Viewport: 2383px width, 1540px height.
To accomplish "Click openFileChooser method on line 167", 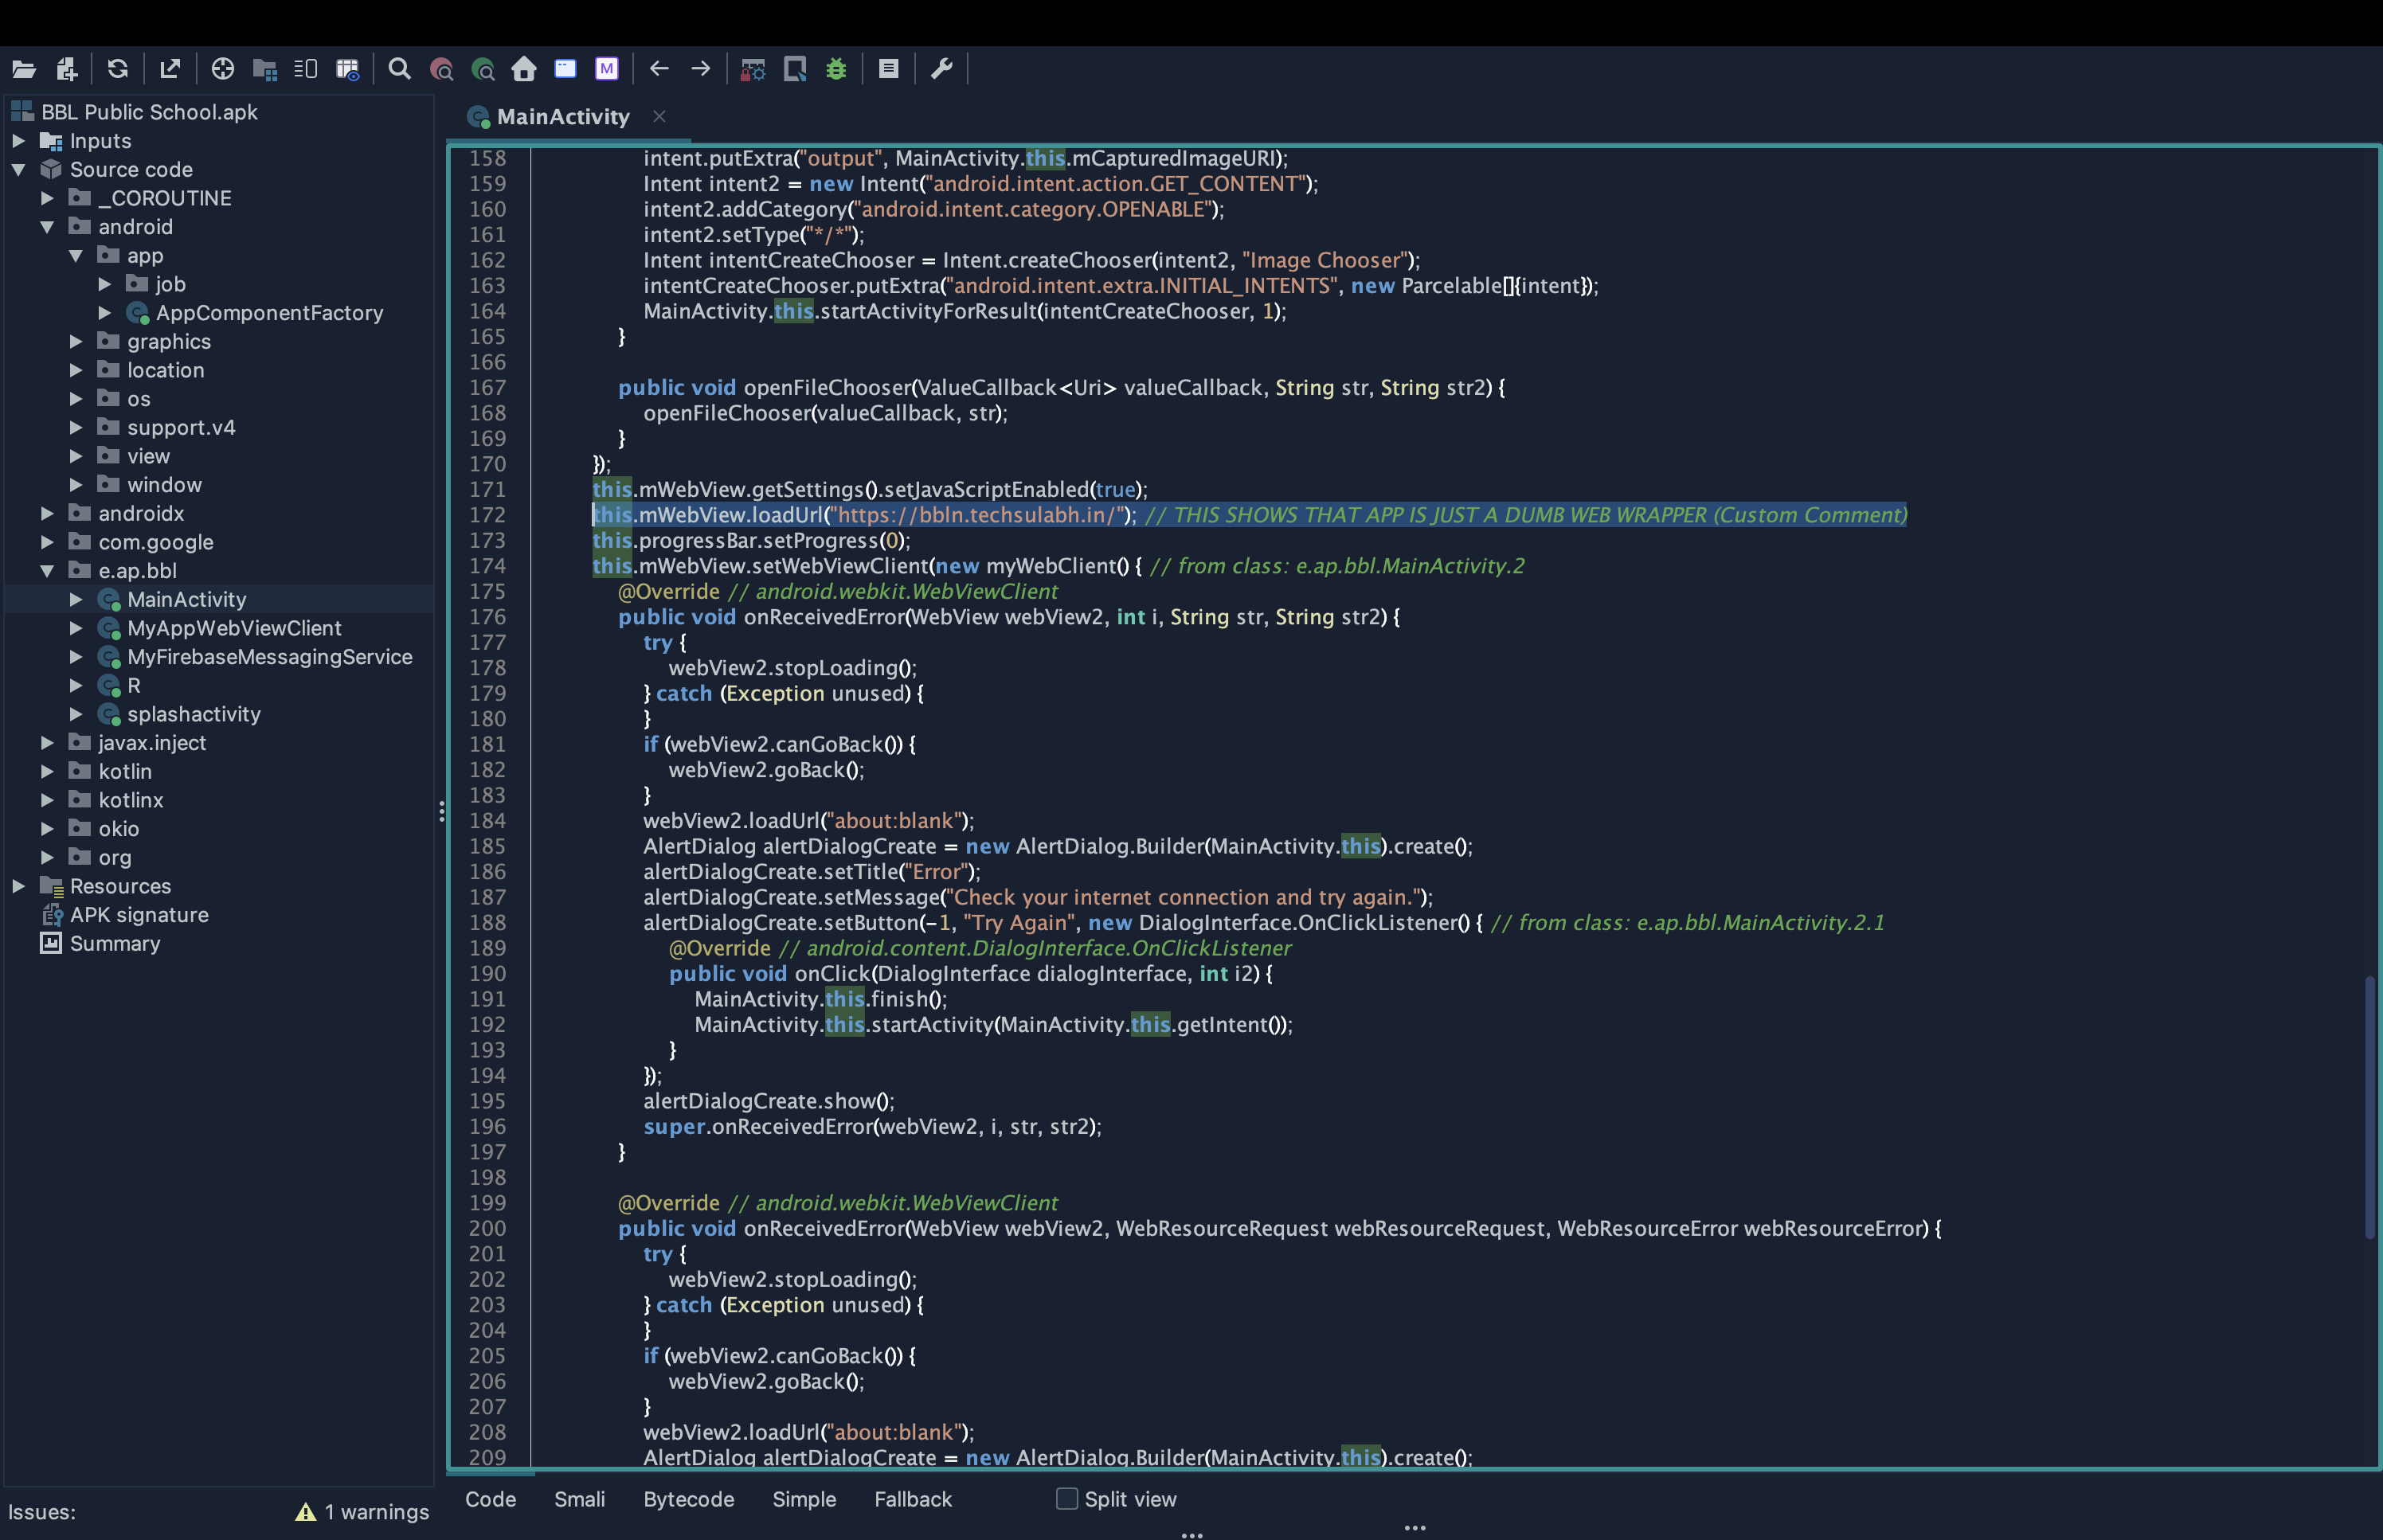I will click(x=827, y=388).
